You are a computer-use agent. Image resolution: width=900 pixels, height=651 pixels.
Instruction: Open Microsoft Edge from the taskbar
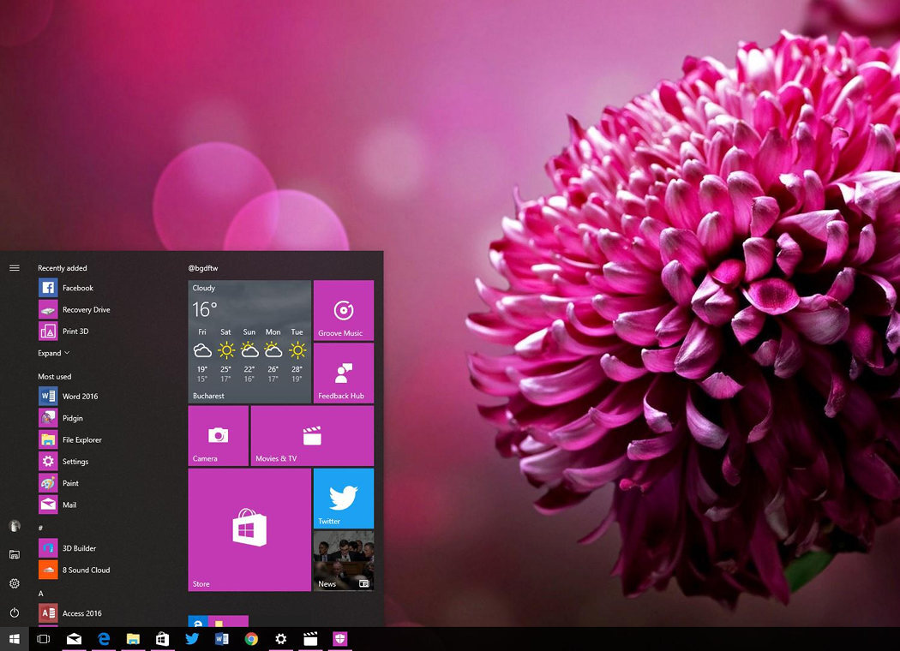[104, 639]
